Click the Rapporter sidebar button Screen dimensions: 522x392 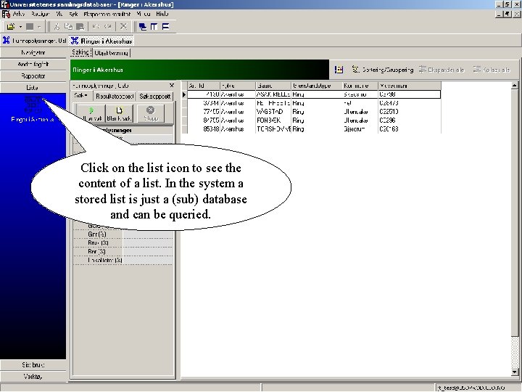coord(33,75)
